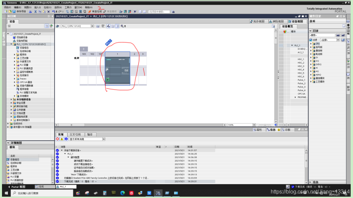This screenshot has width=353, height=198.
Task: Click the print icon in the toolbar
Action: 30,12
